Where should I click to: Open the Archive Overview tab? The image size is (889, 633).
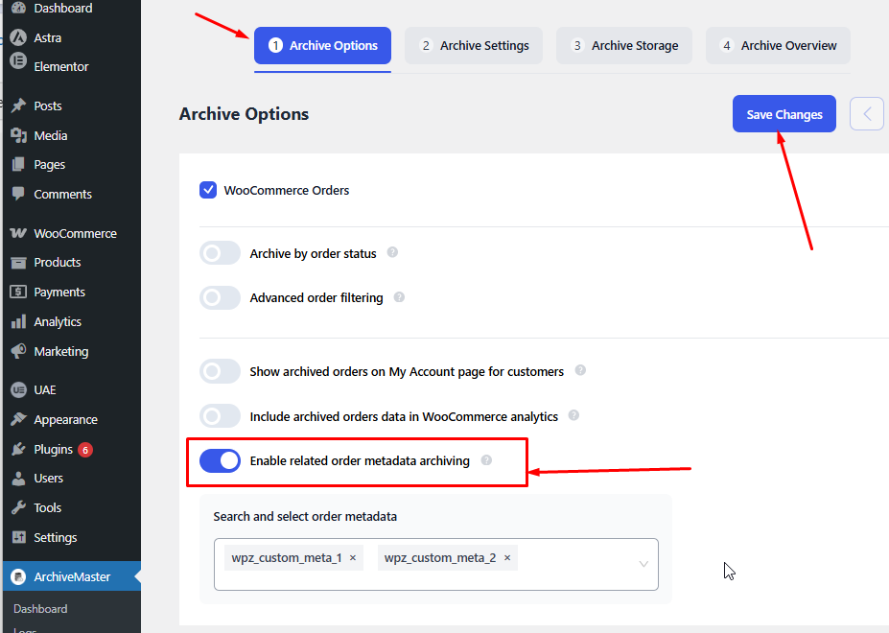tap(778, 45)
